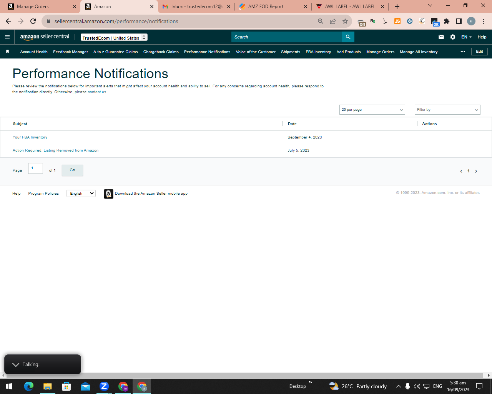This screenshot has width=492, height=394.
Task: Click the contact us link
Action: point(97,92)
